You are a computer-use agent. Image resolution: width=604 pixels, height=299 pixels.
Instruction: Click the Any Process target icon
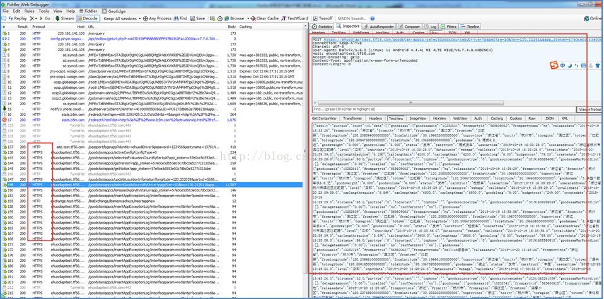145,18
